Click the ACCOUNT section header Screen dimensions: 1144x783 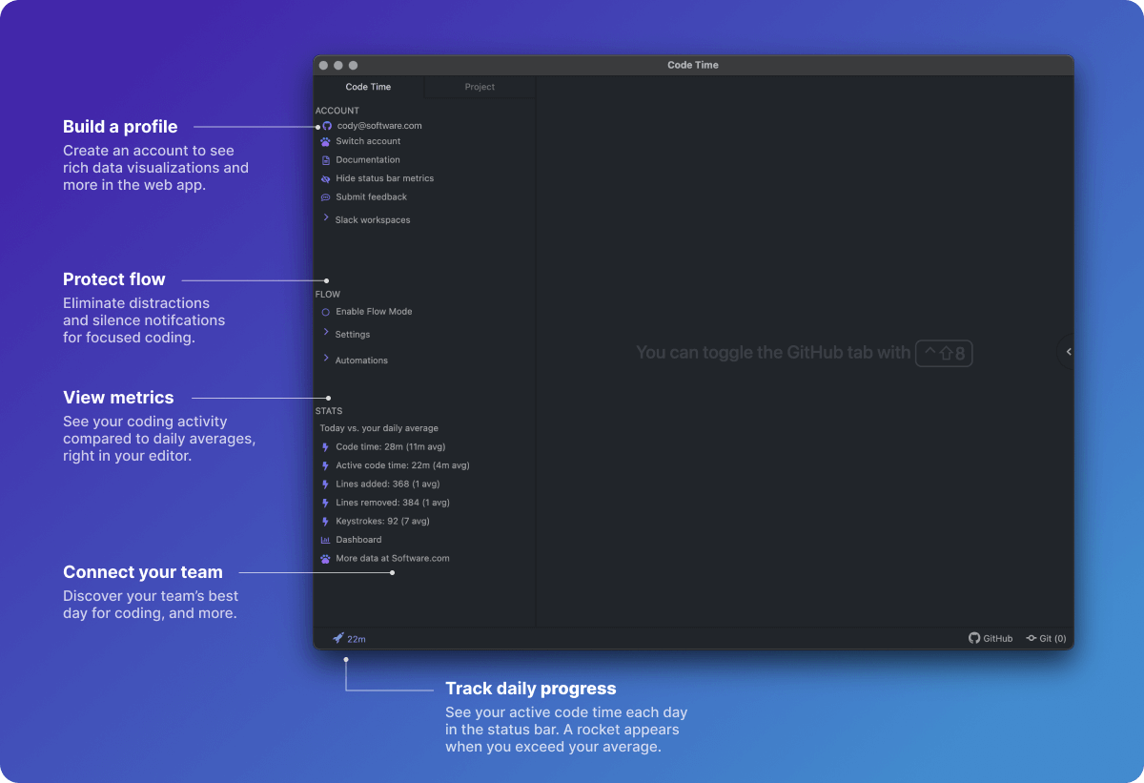[337, 111]
